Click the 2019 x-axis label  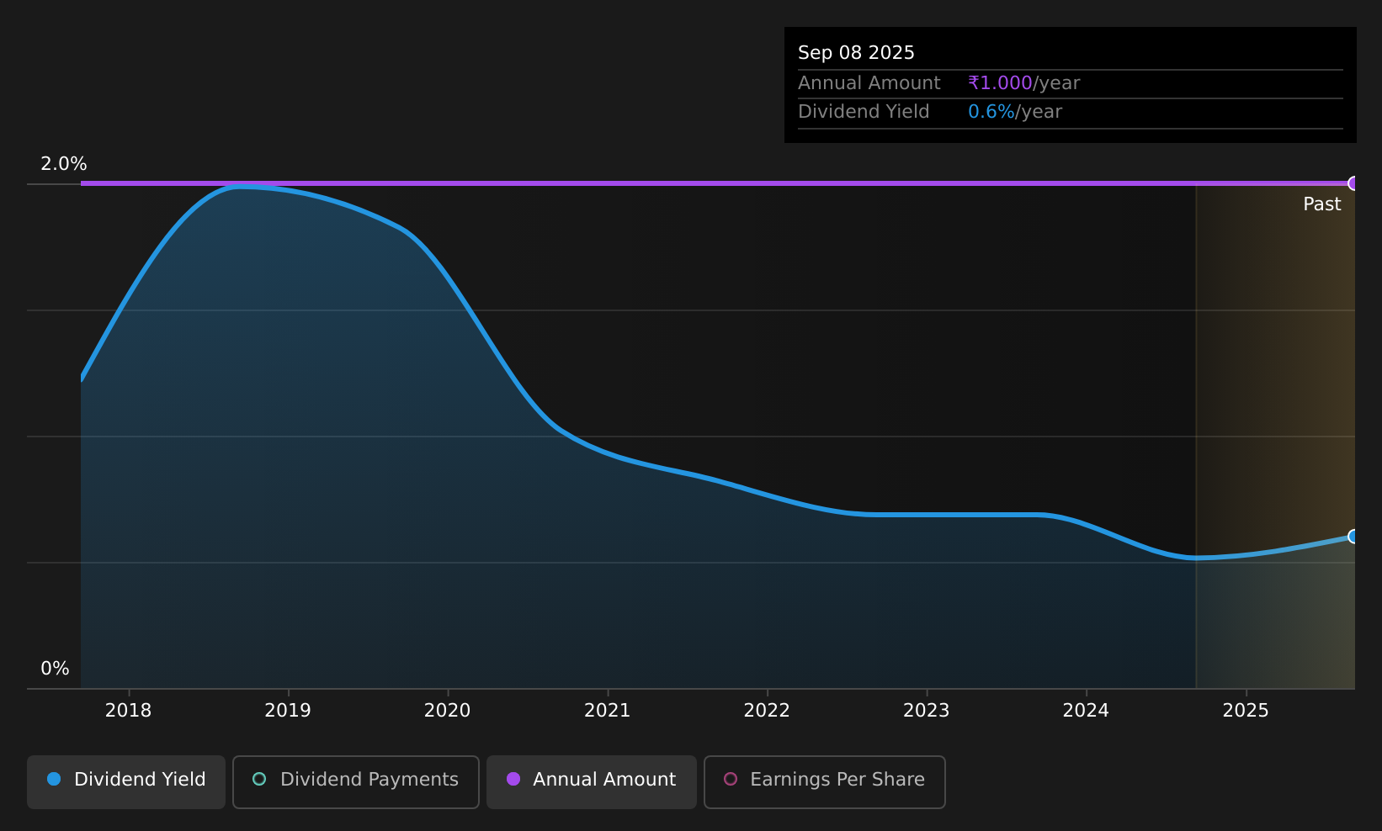click(x=288, y=711)
